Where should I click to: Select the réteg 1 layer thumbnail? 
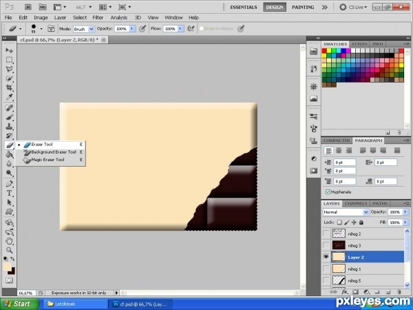339,269
